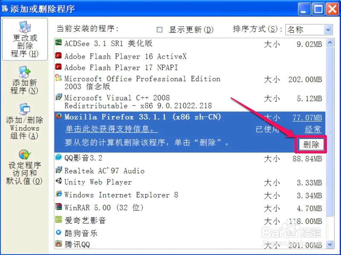
Task: Click the 酷狗音乐 icon
Action: pos(58,232)
